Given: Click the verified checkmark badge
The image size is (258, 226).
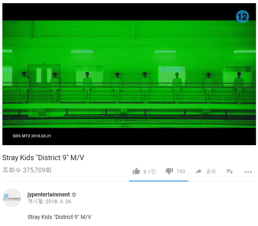Looking at the screenshot, I should [74, 194].
